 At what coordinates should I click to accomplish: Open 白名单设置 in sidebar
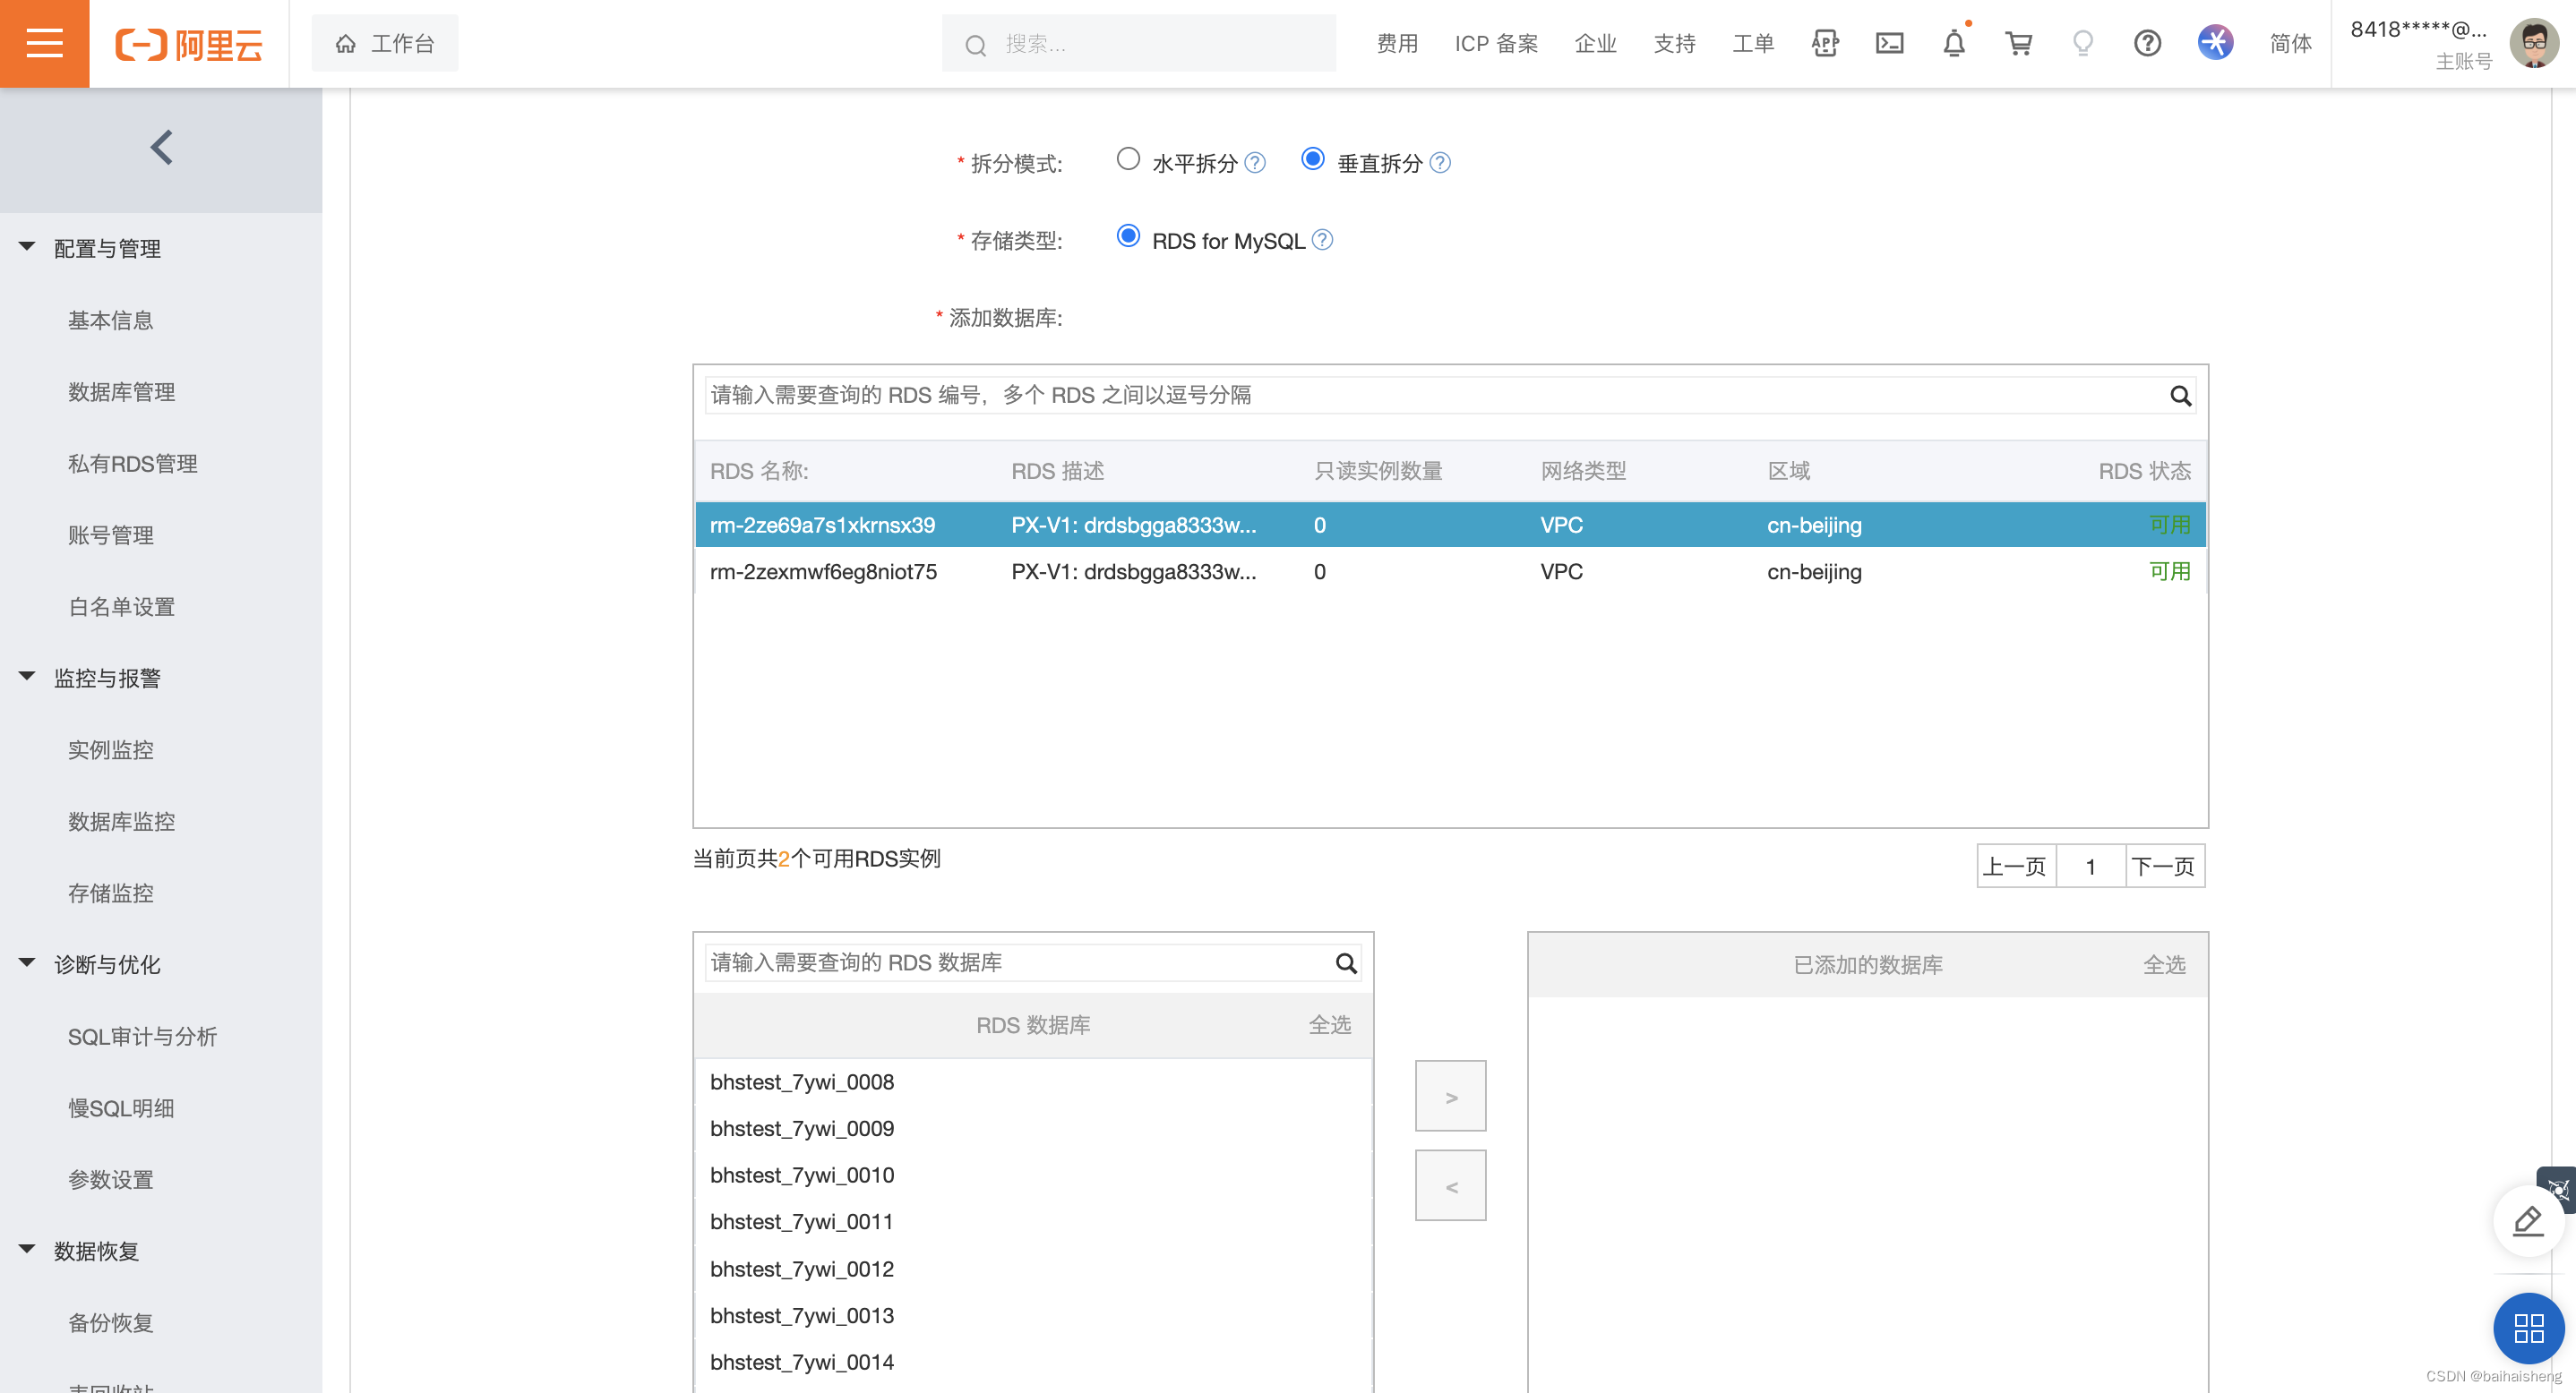[x=122, y=608]
